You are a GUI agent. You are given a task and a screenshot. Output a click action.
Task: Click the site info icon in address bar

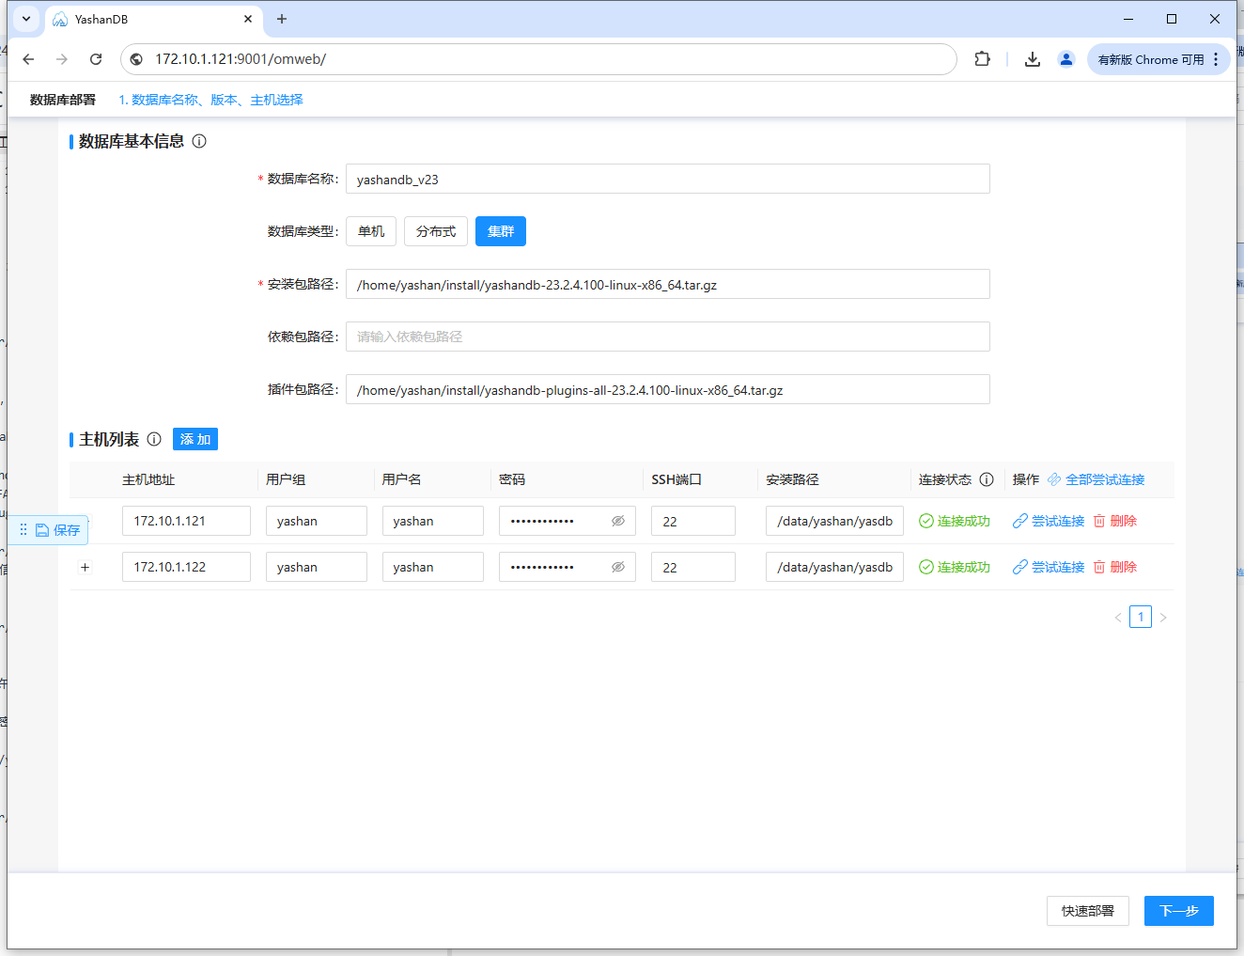click(137, 59)
